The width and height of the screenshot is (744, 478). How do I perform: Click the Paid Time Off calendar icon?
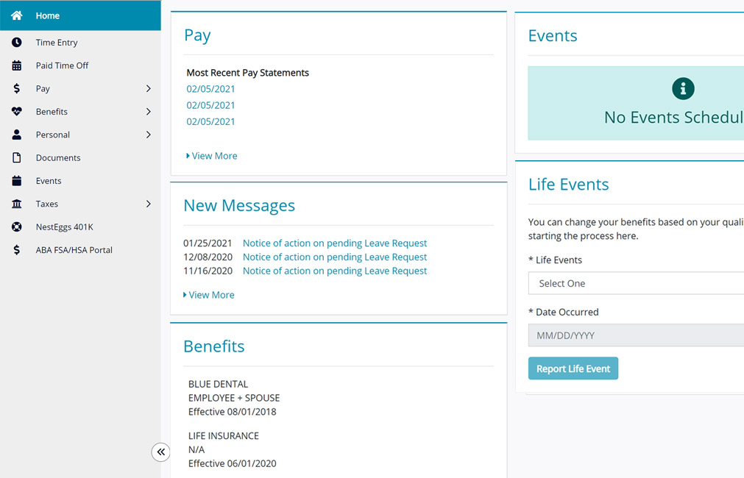pyautogui.click(x=17, y=65)
